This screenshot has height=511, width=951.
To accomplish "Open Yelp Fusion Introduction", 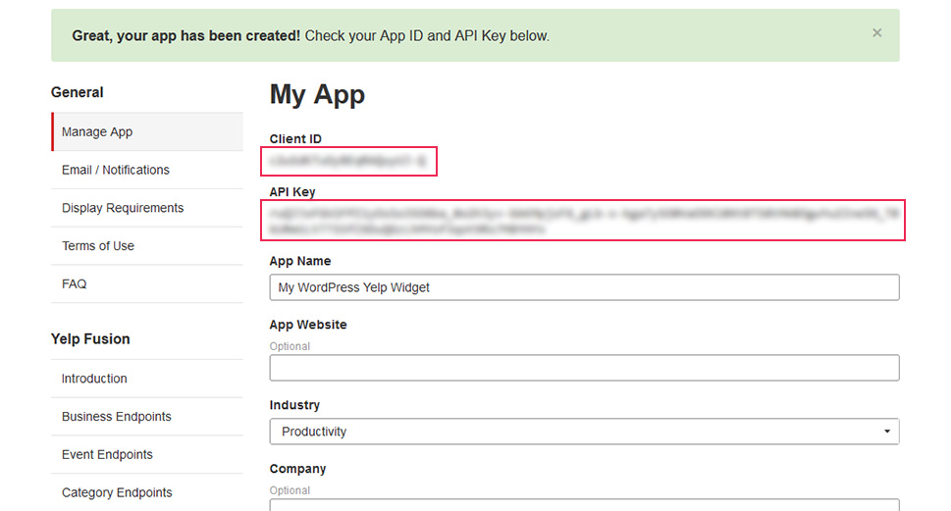I will (147, 379).
